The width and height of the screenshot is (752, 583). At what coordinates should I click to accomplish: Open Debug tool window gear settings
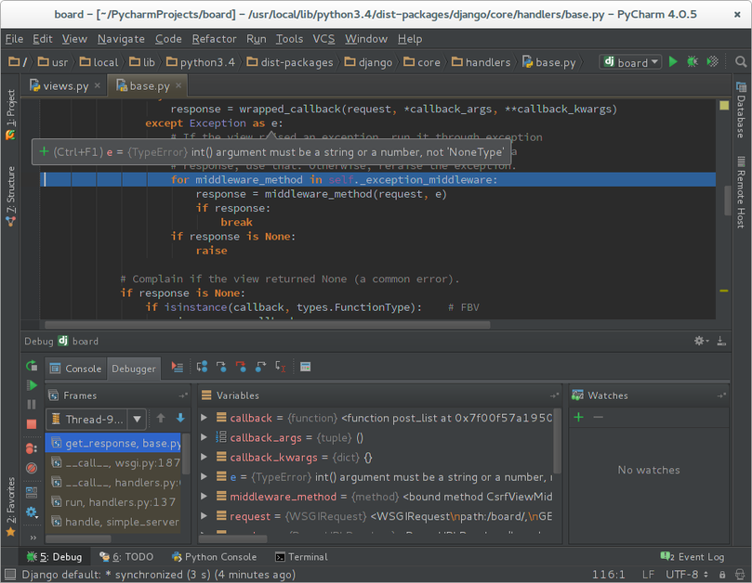pyautogui.click(x=701, y=341)
